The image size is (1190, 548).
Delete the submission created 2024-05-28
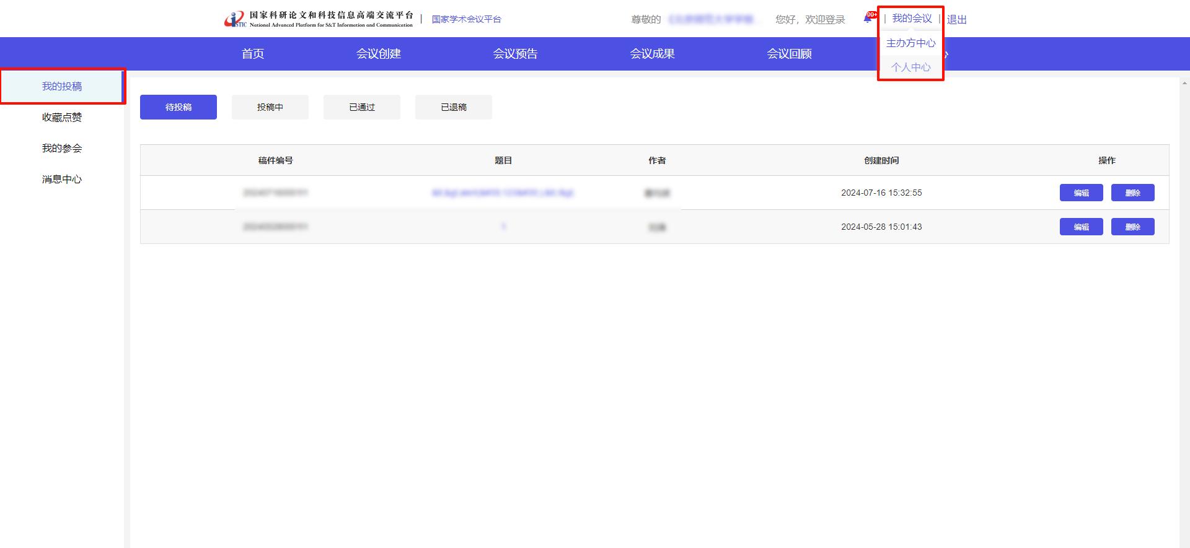tap(1133, 227)
